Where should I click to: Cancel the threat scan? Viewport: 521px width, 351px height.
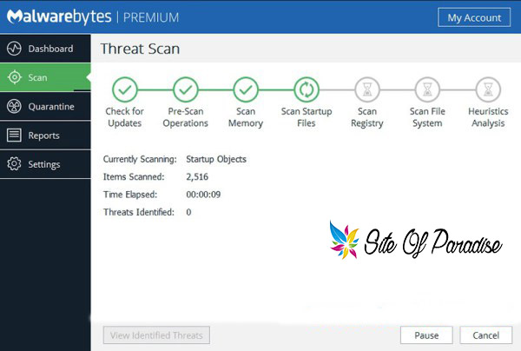[485, 335]
